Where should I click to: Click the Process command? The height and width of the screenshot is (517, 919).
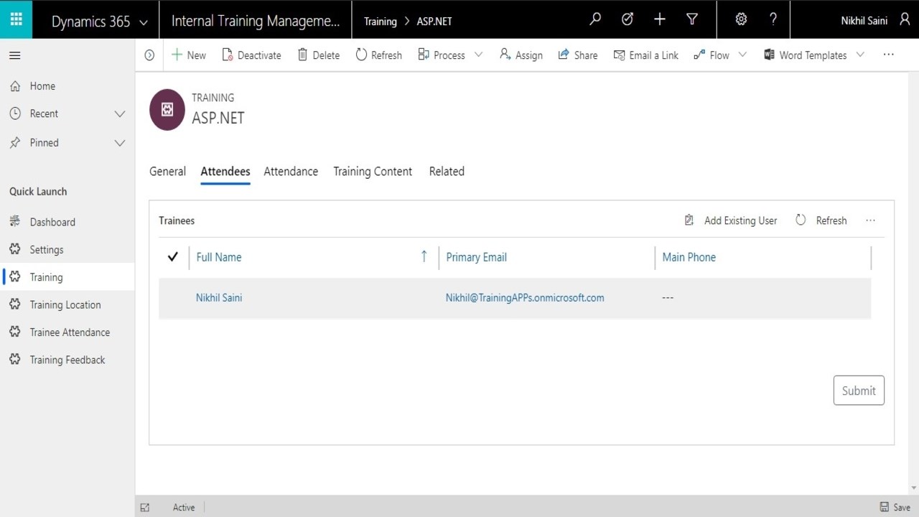[442, 55]
